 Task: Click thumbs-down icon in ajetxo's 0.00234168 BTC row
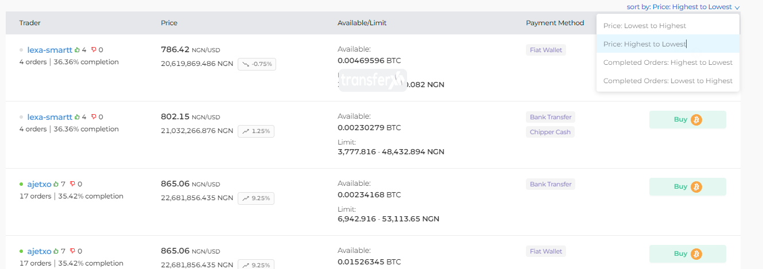click(72, 184)
